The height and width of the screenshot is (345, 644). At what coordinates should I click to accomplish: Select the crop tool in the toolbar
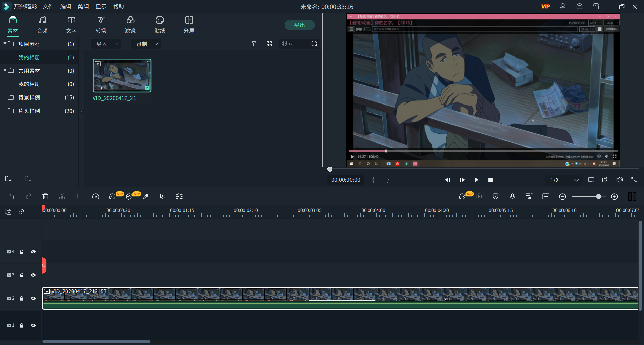pos(79,197)
